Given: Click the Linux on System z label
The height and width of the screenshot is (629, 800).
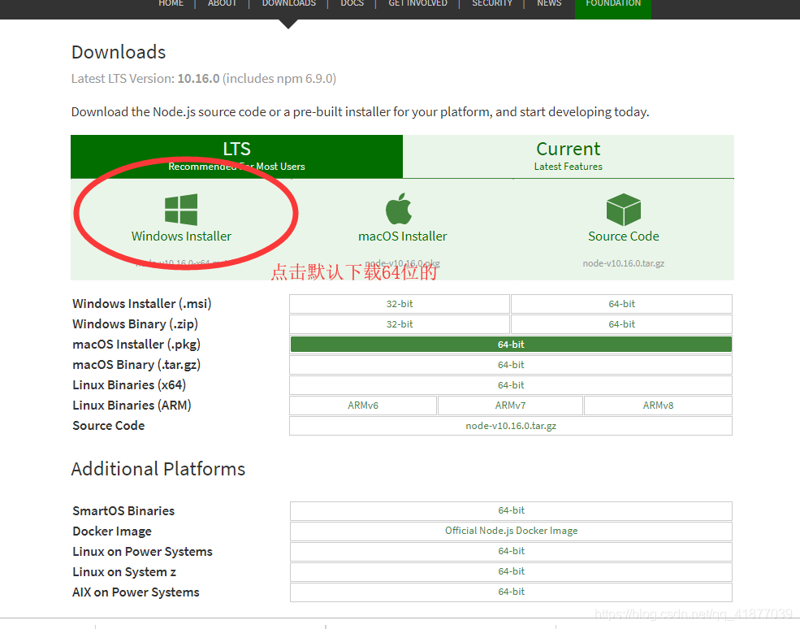Looking at the screenshot, I should coord(124,572).
